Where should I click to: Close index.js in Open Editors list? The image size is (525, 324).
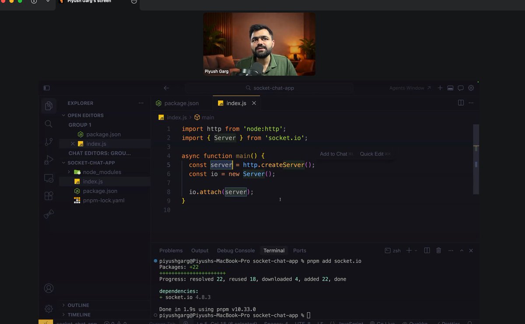tap(73, 144)
